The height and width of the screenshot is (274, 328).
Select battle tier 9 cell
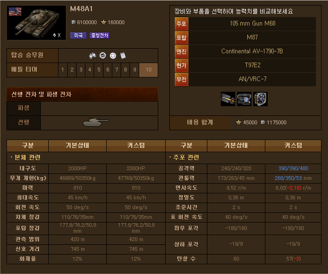click(x=135, y=70)
